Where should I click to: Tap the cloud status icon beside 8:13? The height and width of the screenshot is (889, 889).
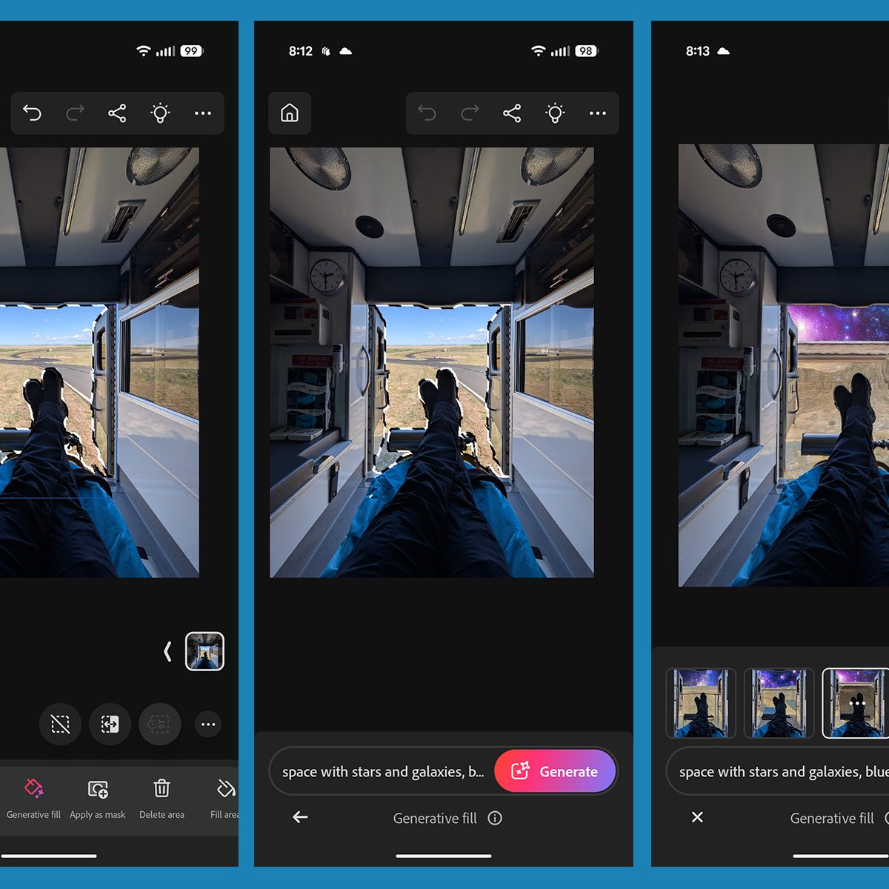coord(724,51)
